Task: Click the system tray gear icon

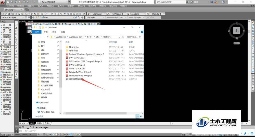Action: pos(252,133)
